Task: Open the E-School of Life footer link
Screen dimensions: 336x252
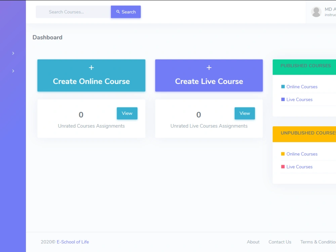Action: (73, 242)
